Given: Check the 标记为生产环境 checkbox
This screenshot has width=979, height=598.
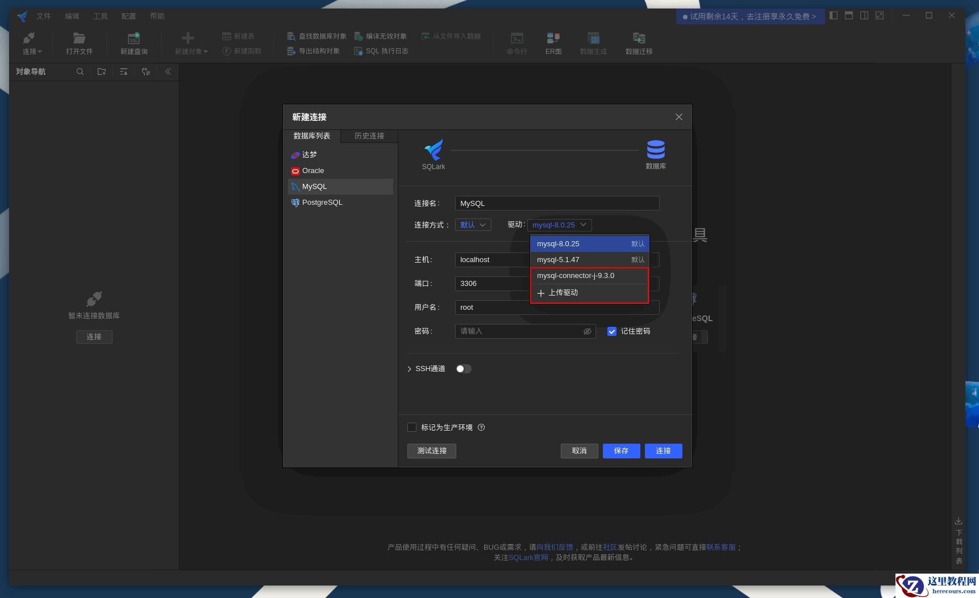Looking at the screenshot, I should 412,427.
